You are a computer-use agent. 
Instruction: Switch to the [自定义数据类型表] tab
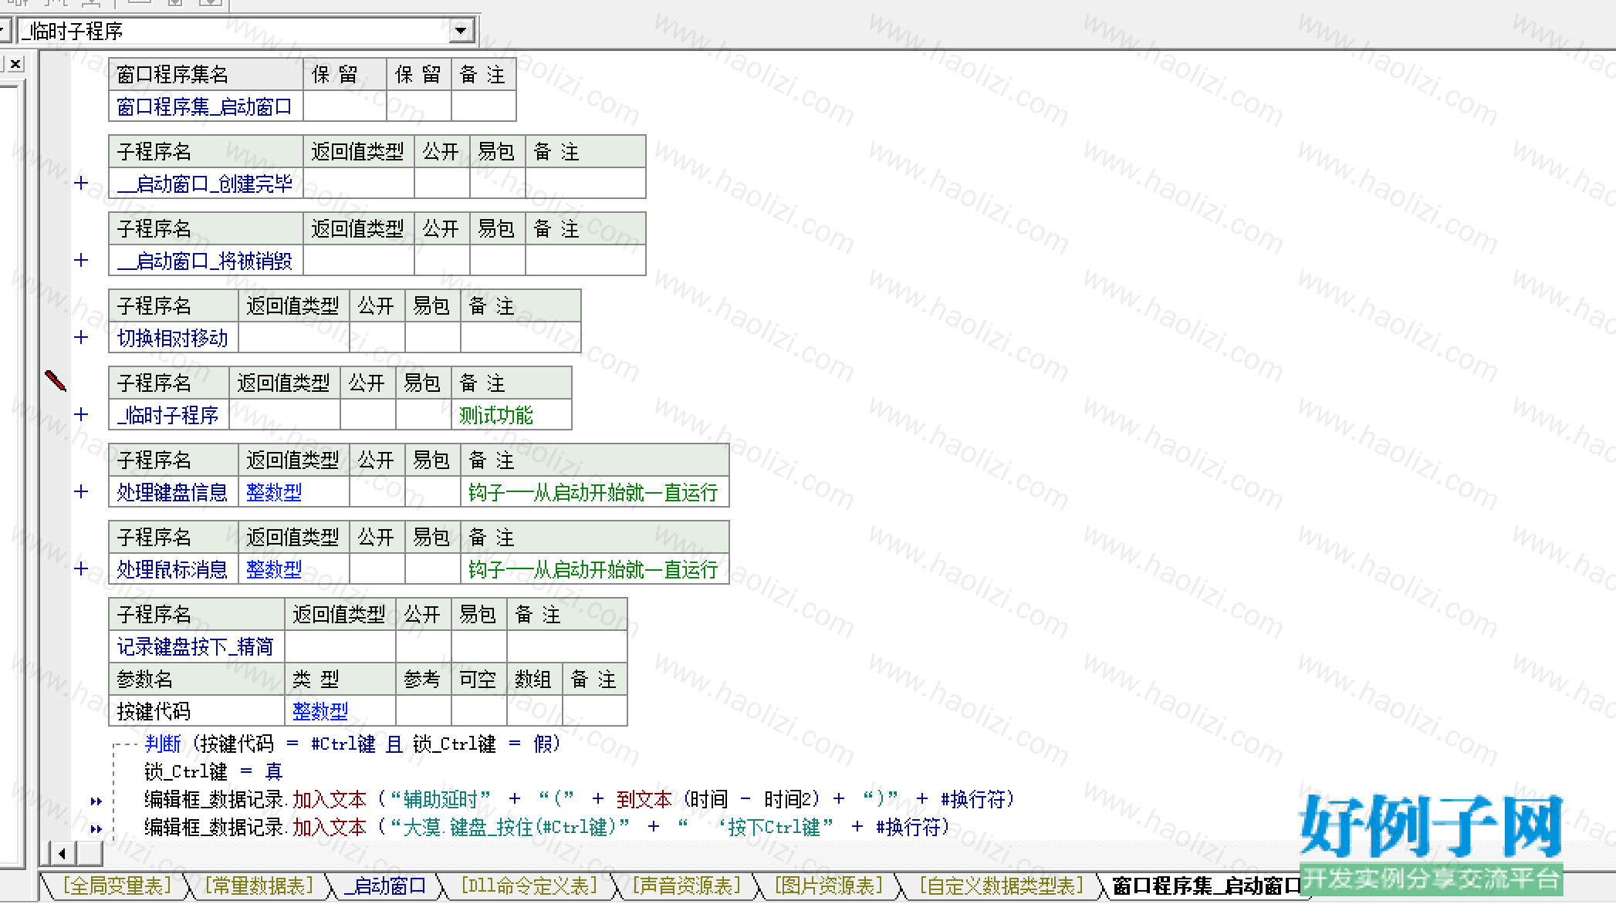pos(1002,886)
